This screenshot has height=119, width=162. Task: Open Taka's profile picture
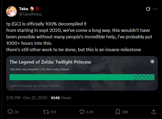point(12,12)
